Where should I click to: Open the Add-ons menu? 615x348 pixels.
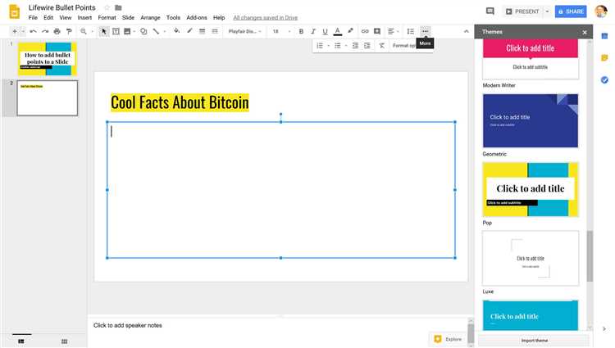197,18
